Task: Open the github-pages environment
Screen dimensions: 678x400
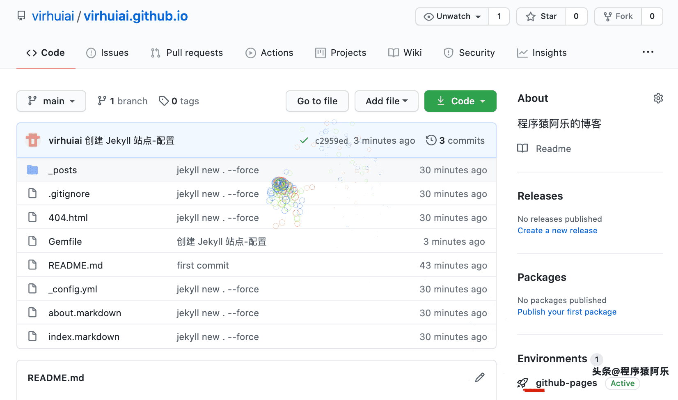Action: click(x=566, y=383)
